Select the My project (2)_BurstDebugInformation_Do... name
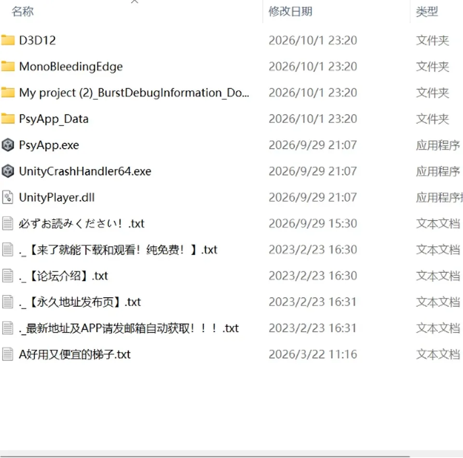The width and height of the screenshot is (463, 458). pos(134,93)
